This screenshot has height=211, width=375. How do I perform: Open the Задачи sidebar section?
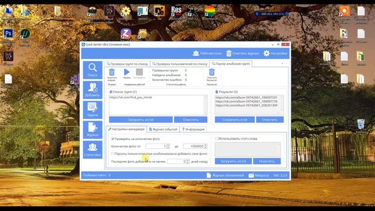(x=93, y=110)
